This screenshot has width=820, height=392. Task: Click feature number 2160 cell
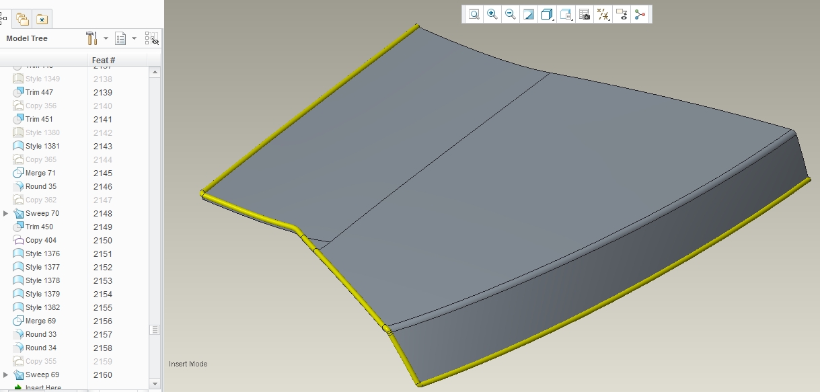(x=102, y=375)
